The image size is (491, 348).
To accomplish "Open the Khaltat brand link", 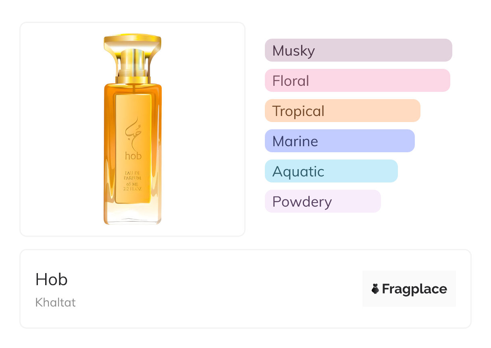I will click(56, 302).
